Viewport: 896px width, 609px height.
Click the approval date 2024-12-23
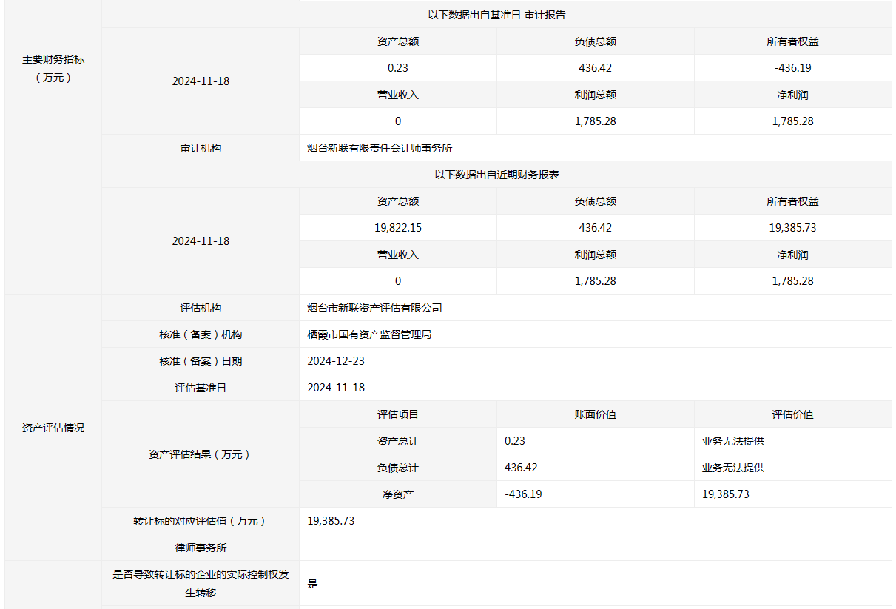(336, 361)
